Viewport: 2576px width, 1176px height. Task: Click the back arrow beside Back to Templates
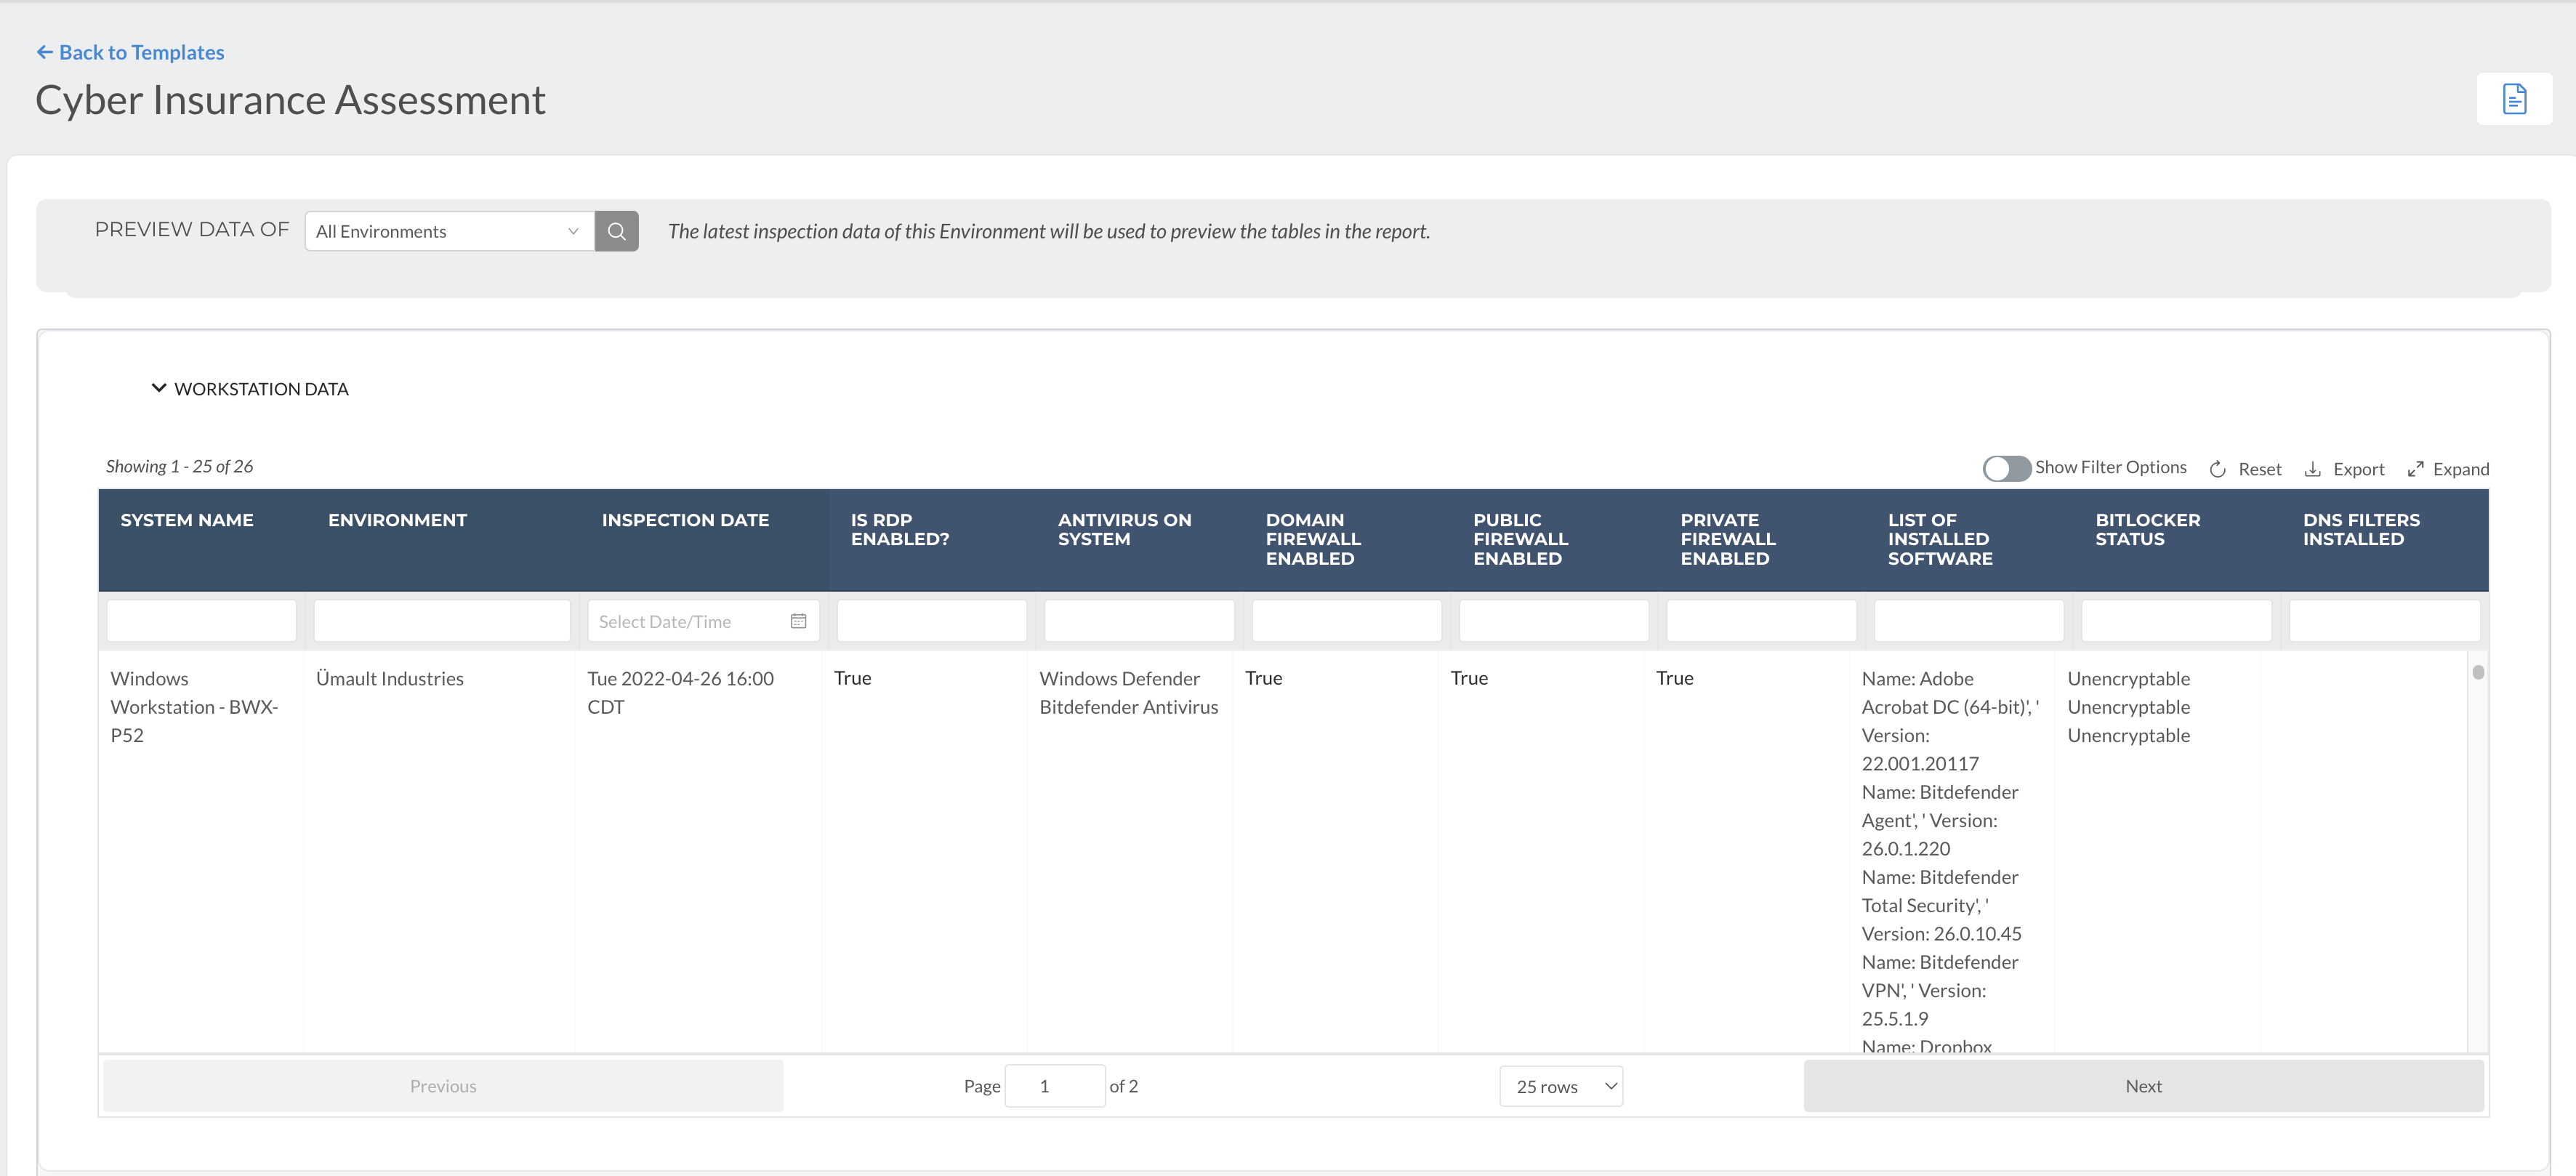(44, 52)
